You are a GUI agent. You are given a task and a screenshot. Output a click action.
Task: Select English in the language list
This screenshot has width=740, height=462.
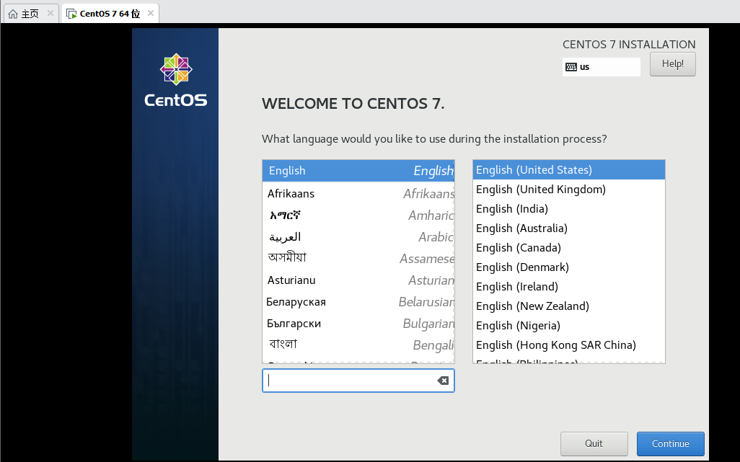tap(358, 171)
